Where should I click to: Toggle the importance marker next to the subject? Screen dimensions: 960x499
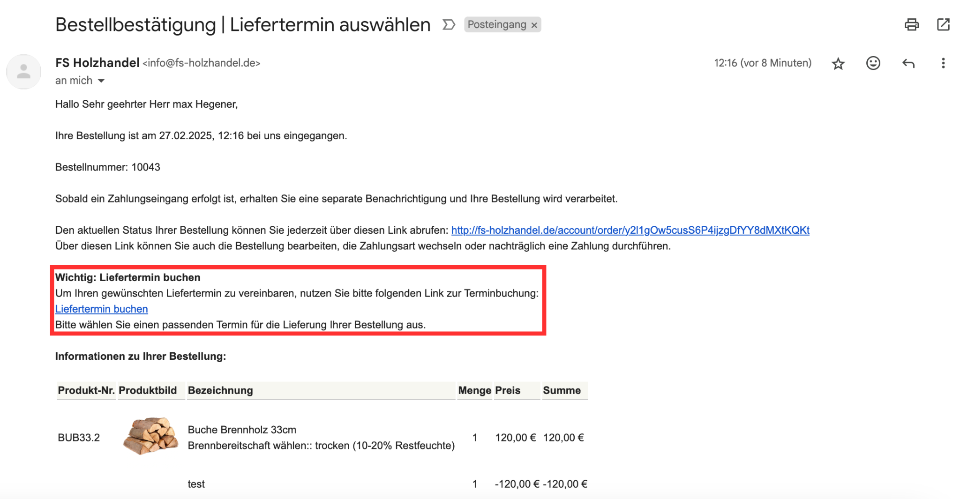[x=449, y=24]
